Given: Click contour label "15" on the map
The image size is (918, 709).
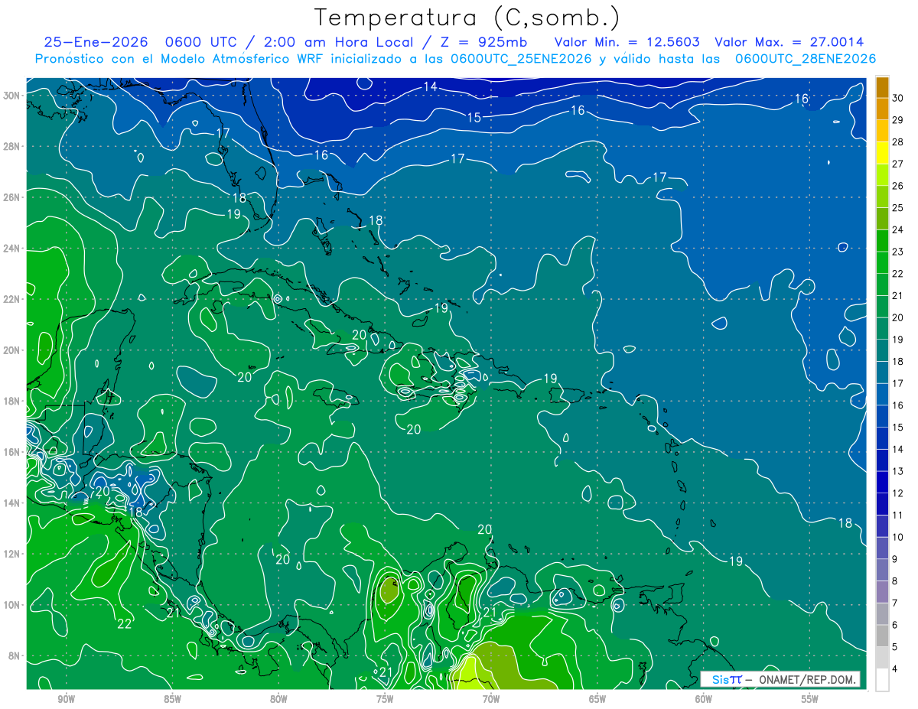Looking at the screenshot, I should point(474,117).
